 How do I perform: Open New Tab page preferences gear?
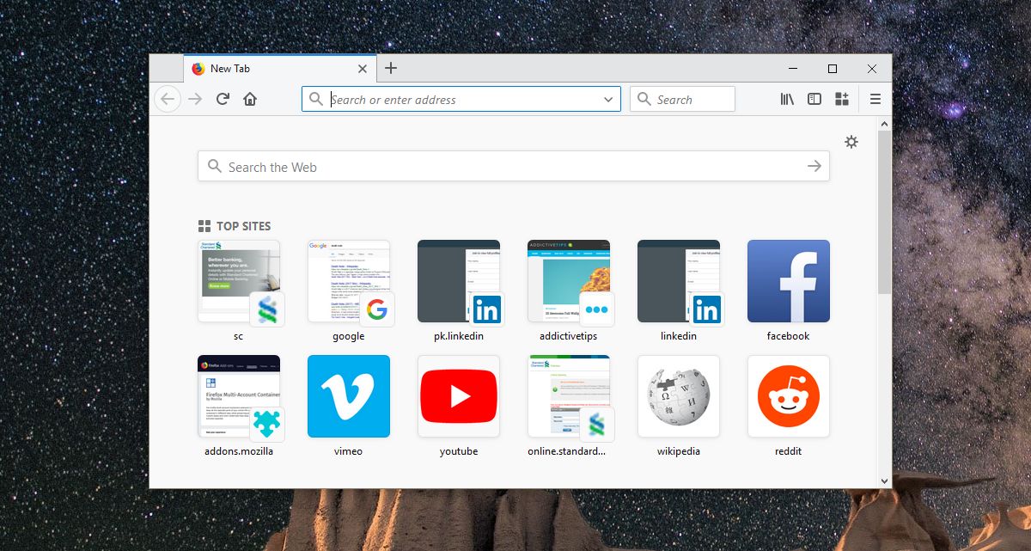click(851, 142)
